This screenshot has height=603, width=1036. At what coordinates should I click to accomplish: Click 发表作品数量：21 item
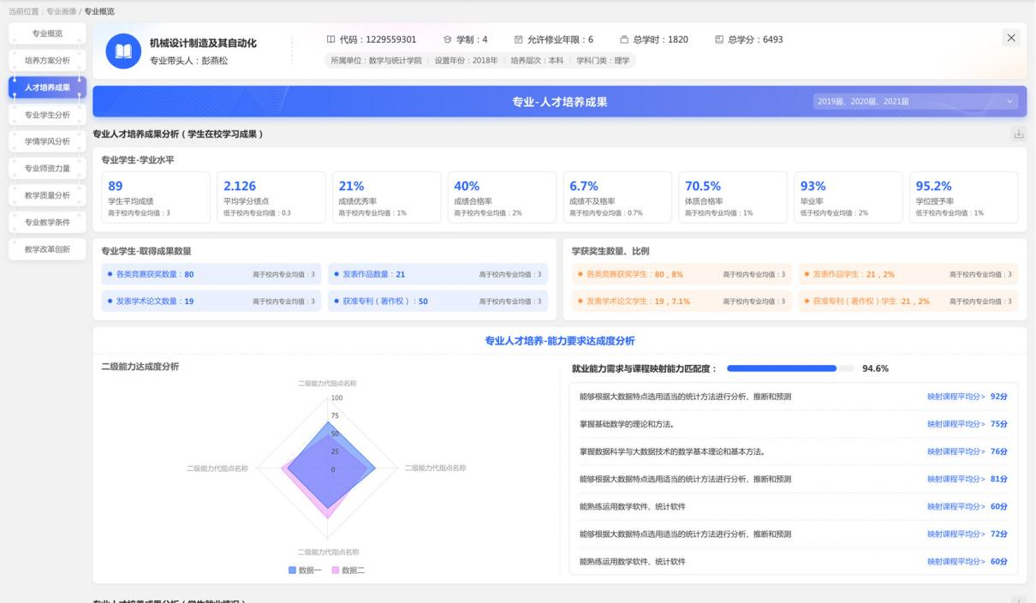click(438, 274)
